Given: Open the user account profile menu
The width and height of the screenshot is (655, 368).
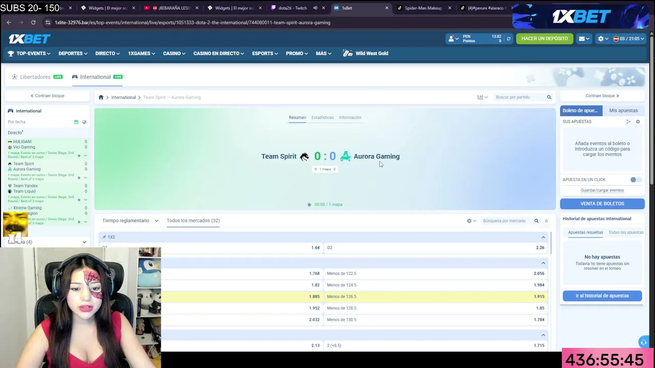Looking at the screenshot, I should point(452,39).
